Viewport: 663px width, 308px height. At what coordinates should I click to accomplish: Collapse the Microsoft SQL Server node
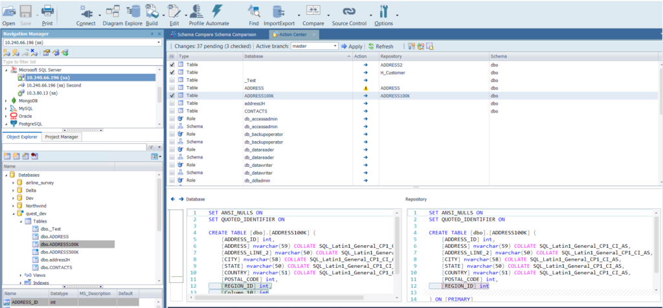click(x=6, y=70)
